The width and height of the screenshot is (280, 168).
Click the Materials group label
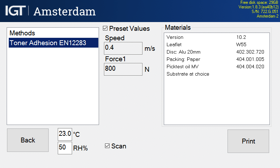point(178,27)
